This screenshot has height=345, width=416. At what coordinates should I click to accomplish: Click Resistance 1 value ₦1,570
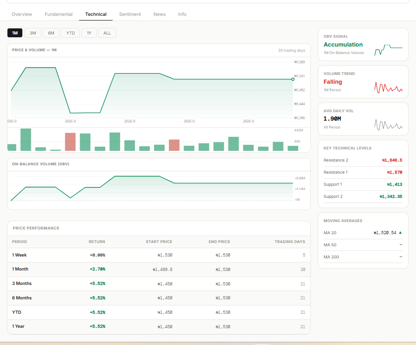[x=395, y=172]
